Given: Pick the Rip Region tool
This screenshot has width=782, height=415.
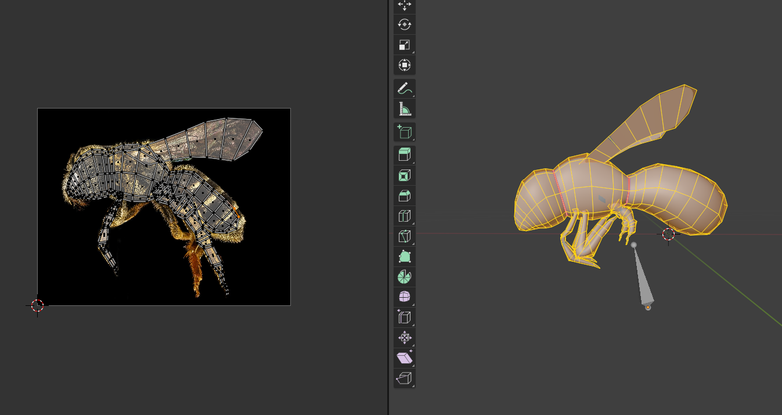Looking at the screenshot, I should (405, 378).
